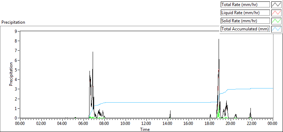The image size is (283, 132).
Task: Click the vertical Precipitation axis label
Action: 11,74
